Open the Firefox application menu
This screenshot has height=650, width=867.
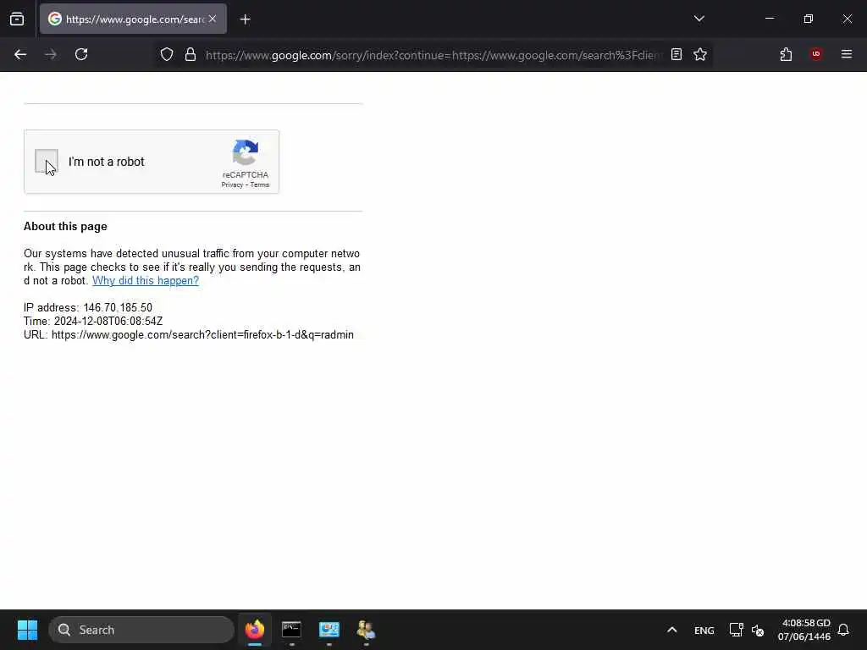point(847,54)
